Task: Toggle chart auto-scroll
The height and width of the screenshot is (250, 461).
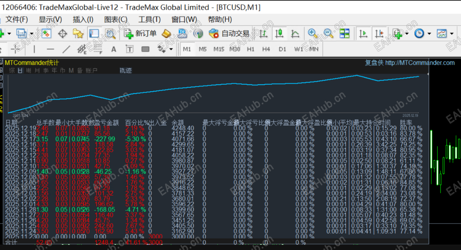Action: click(363, 34)
